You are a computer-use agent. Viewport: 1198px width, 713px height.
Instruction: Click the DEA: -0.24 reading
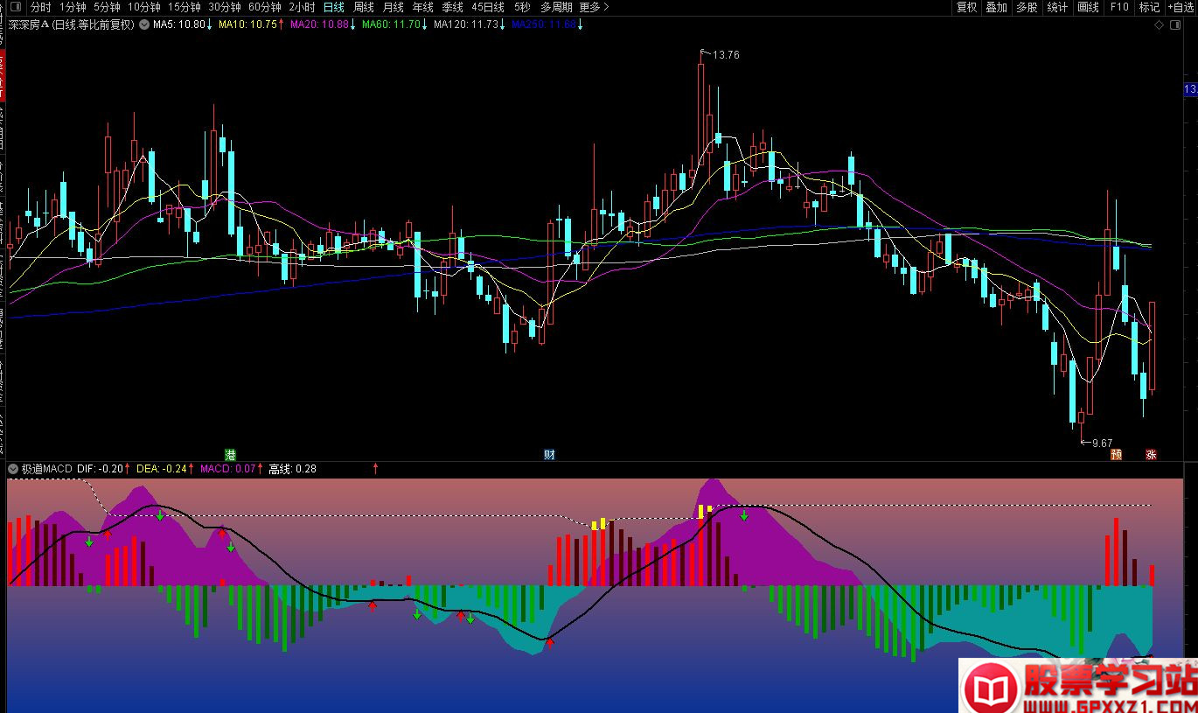click(x=164, y=469)
